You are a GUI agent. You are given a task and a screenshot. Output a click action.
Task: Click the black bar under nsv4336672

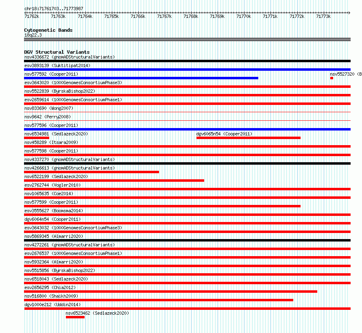click(187, 61)
